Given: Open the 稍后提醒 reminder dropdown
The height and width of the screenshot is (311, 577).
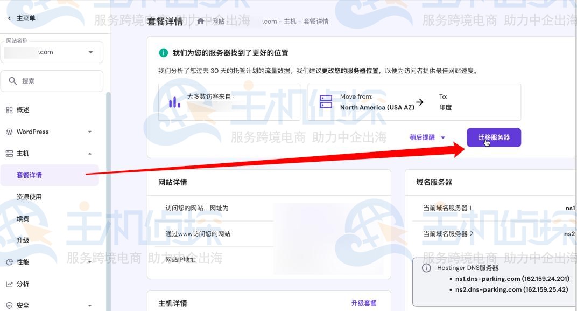Looking at the screenshot, I should pos(426,137).
